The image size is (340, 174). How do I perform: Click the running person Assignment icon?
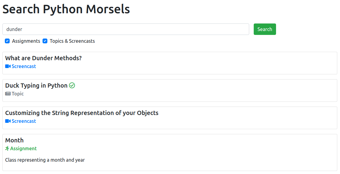7,149
